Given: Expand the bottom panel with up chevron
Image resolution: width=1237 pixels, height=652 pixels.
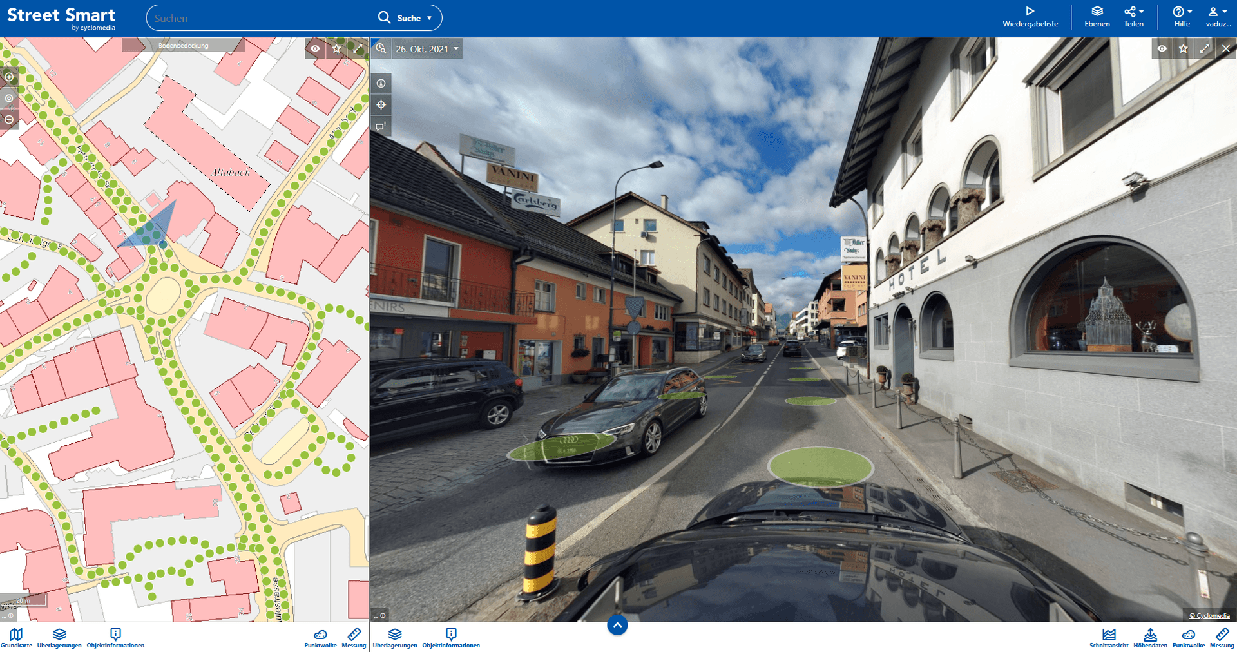Looking at the screenshot, I should coord(617,625).
